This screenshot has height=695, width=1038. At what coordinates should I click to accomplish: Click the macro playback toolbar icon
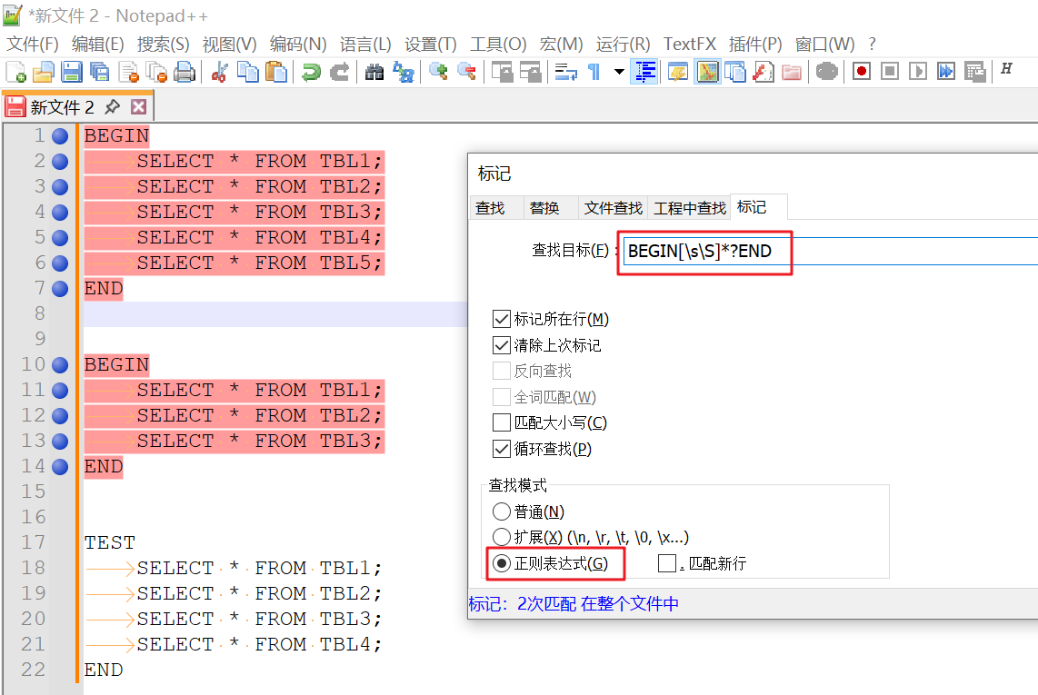pos(917,72)
